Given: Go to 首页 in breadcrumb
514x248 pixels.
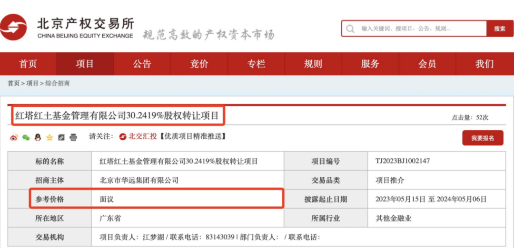Looking at the screenshot, I should (x=13, y=84).
